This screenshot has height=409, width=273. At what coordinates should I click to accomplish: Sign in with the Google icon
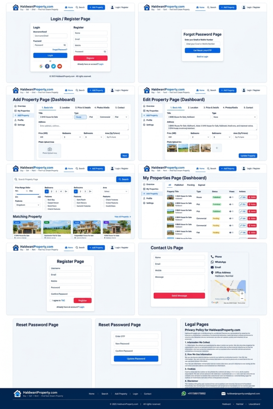41,66
